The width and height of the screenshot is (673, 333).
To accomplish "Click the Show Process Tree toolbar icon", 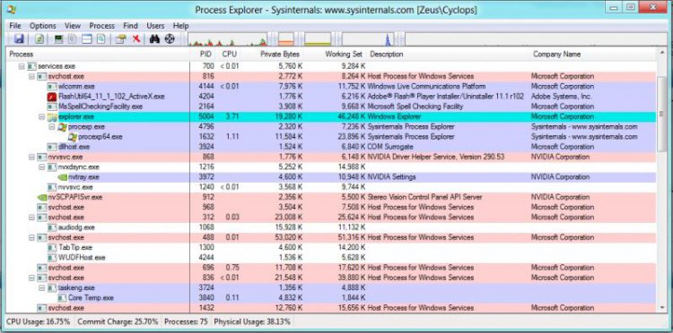I will [73, 39].
